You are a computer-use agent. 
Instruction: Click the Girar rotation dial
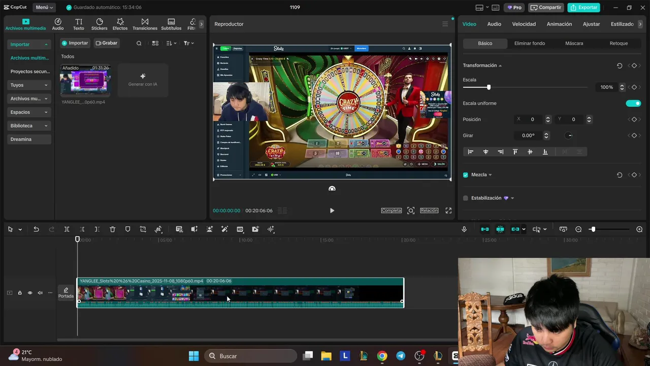569,136
